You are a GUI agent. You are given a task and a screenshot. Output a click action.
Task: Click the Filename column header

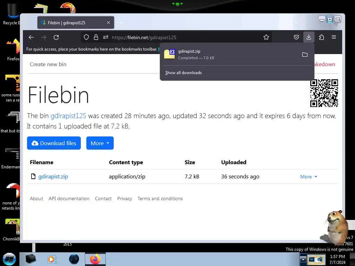click(42, 162)
